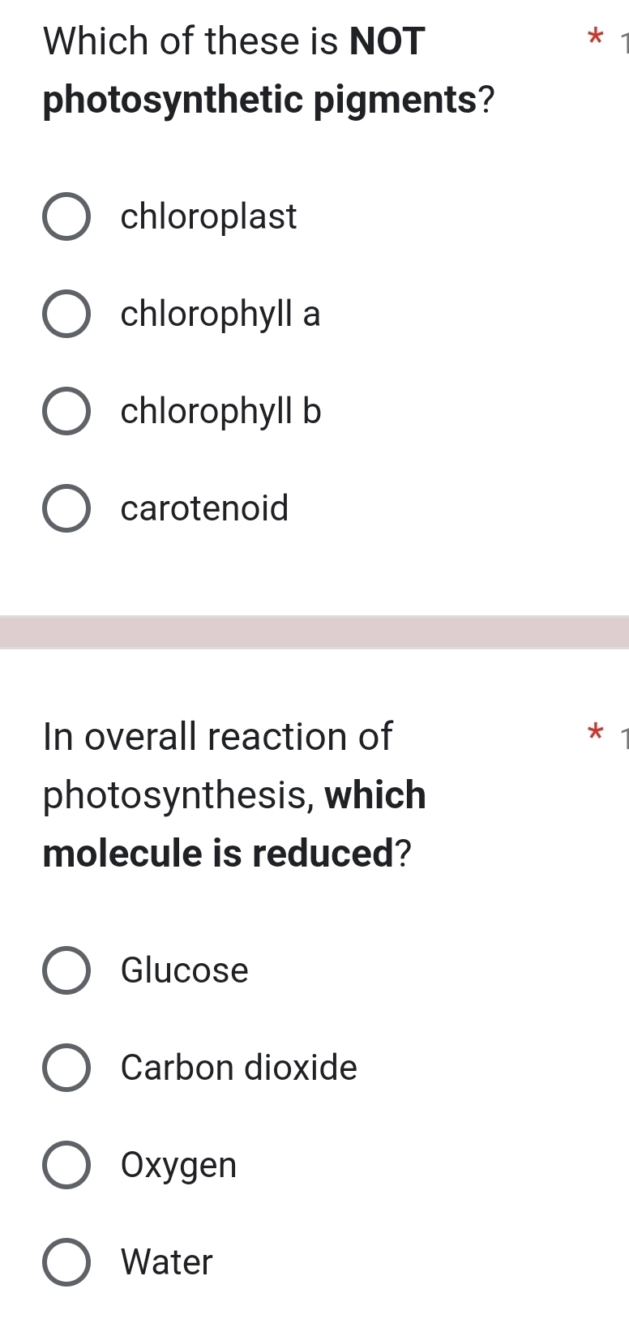Screen dimensions: 629x1336
Task: Select Glucose for the reduction question
Action: coord(66,970)
